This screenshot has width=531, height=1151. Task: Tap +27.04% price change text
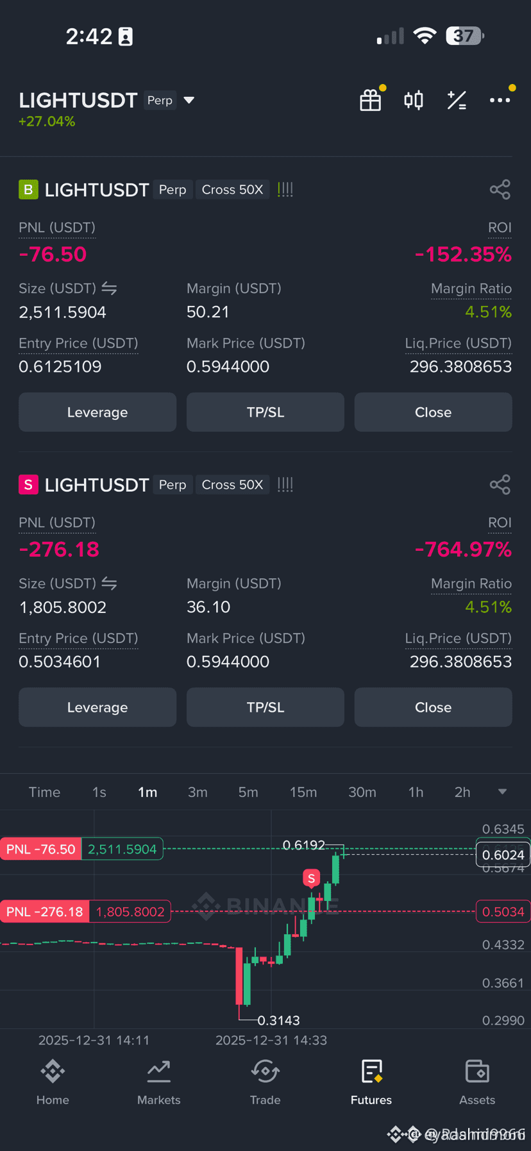point(47,121)
